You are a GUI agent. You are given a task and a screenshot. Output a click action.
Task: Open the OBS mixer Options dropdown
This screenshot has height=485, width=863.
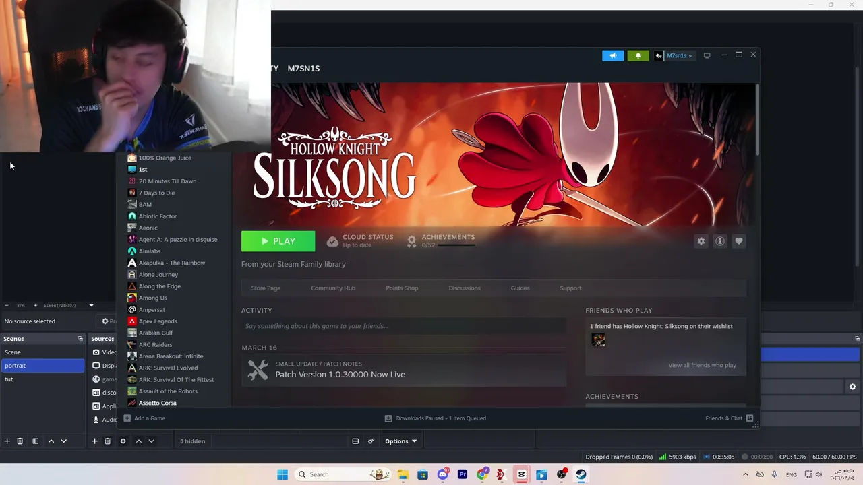tap(400, 441)
